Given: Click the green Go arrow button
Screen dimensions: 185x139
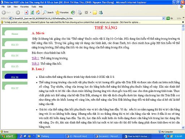Looking at the screenshot, I should click(168, 18).
